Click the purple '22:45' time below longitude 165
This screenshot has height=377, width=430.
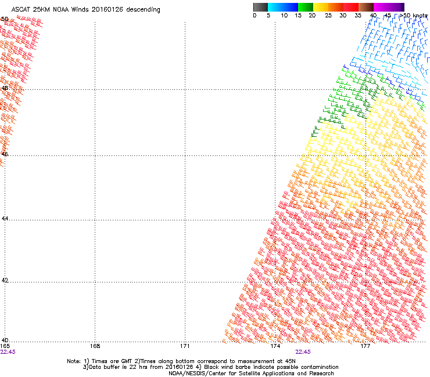click(8, 352)
